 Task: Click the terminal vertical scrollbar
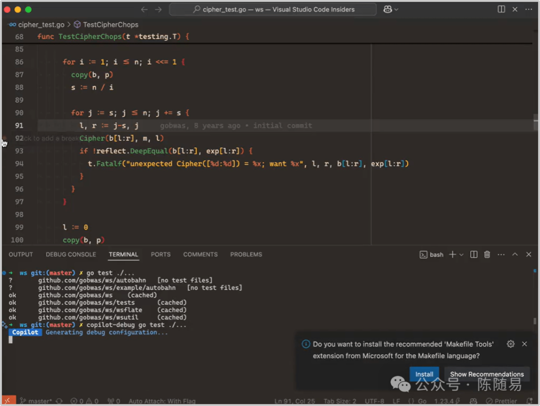click(535, 321)
